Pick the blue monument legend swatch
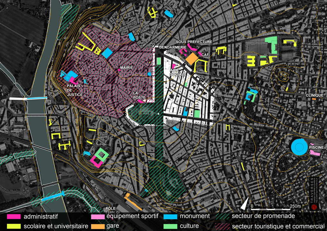 pos(171,216)
